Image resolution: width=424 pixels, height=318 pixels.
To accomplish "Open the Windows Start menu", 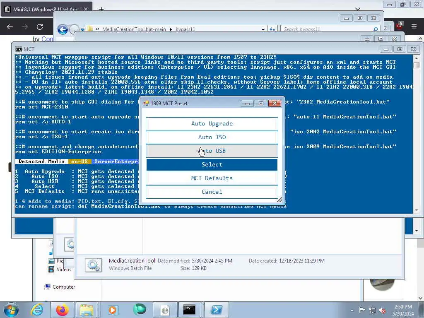I will (11, 310).
